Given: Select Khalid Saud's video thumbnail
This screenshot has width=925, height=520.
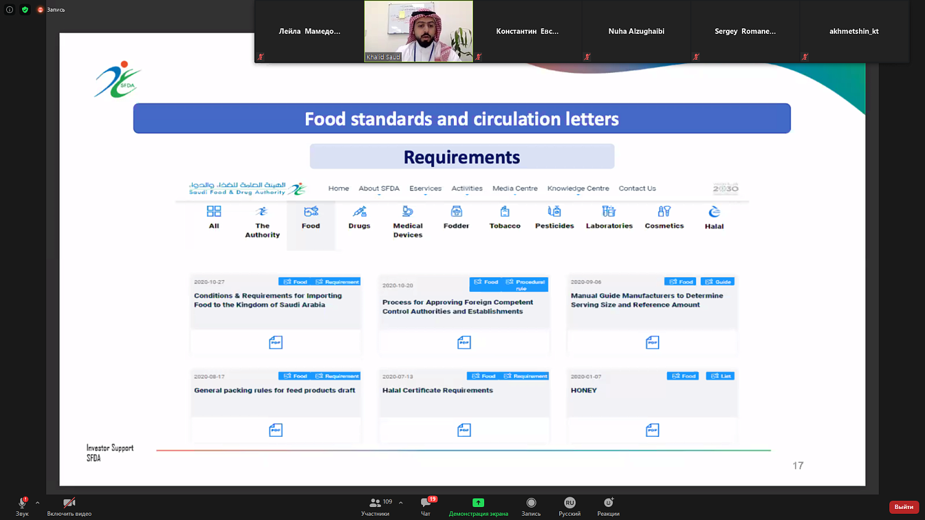Looking at the screenshot, I should click(419, 31).
